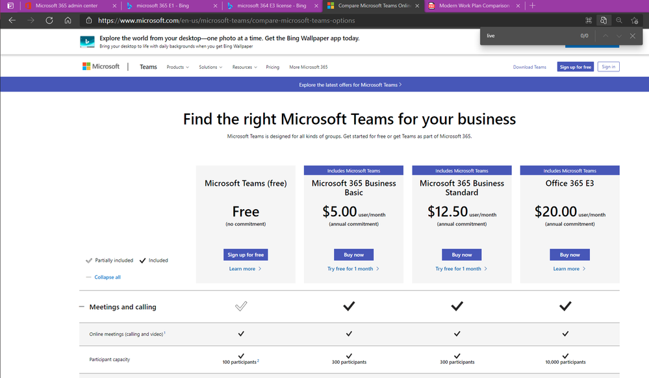649x378 pixels.
Task: Click the Bing Wallpaper banner headline text
Action: 229,38
